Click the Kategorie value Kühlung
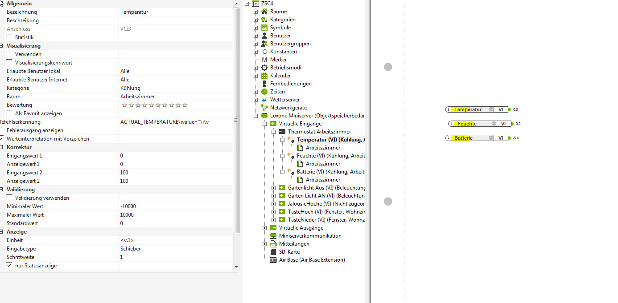 [175, 88]
